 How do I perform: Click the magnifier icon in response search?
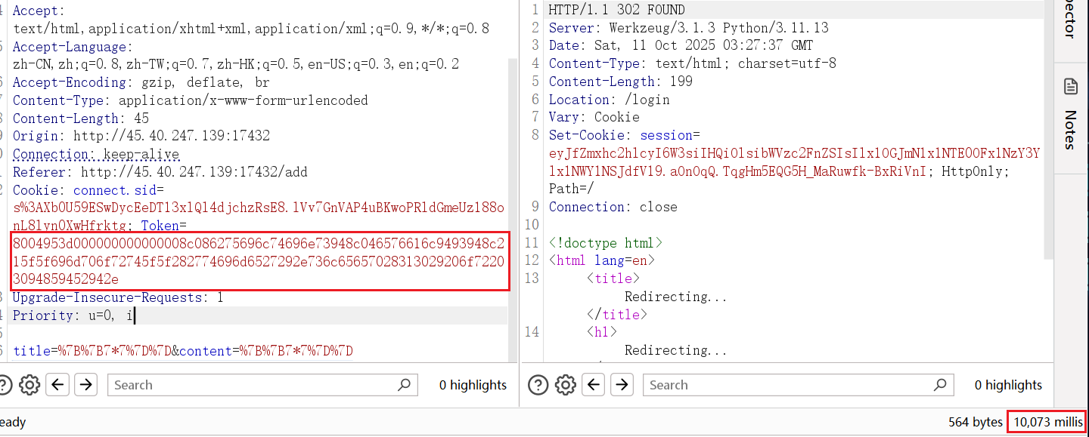click(x=940, y=385)
